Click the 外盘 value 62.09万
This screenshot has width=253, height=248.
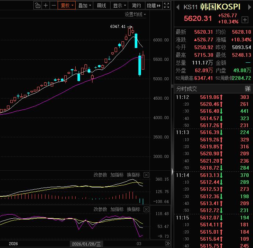[x=204, y=70]
